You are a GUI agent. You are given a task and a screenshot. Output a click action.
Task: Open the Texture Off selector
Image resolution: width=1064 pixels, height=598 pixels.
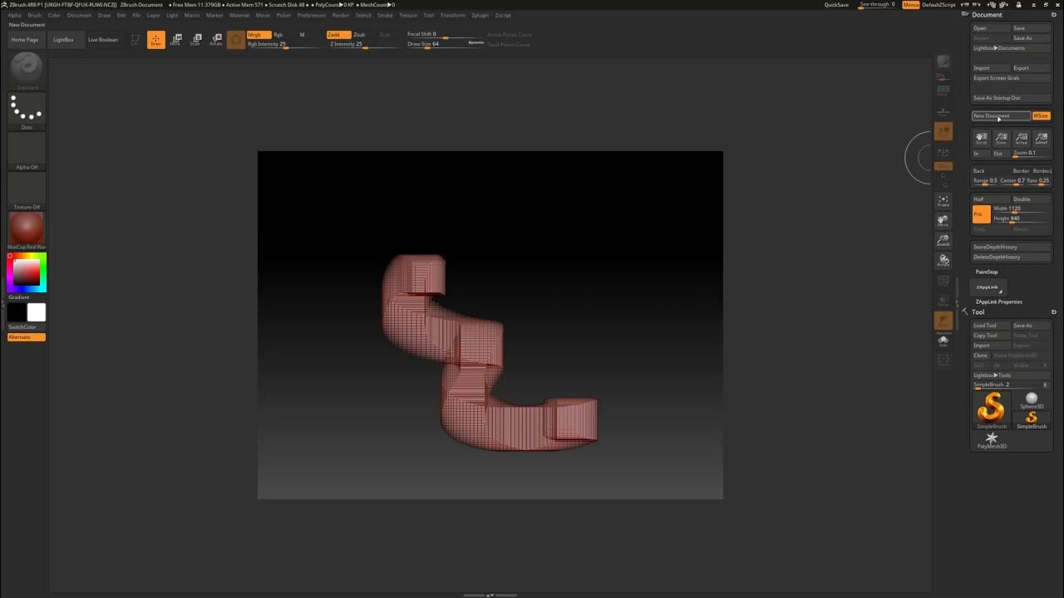point(27,191)
